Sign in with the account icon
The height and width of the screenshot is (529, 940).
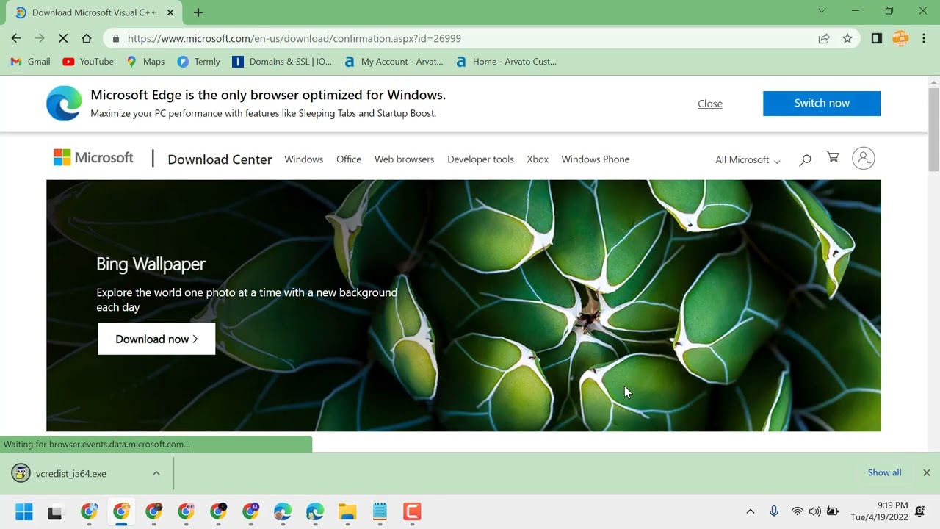[864, 159]
